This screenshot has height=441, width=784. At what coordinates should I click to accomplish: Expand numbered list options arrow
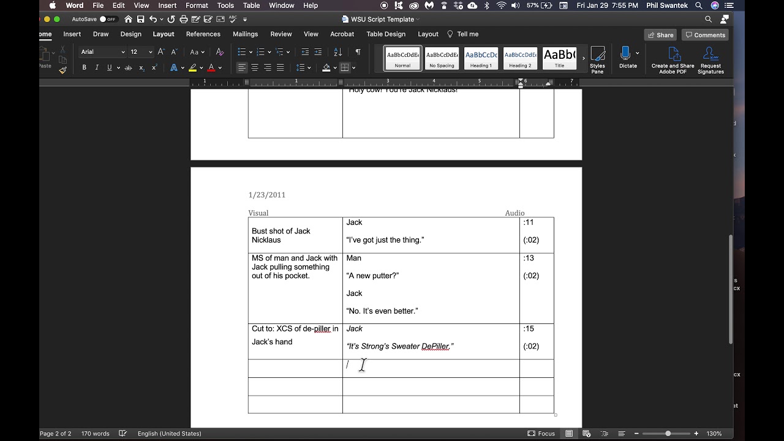pyautogui.click(x=269, y=52)
